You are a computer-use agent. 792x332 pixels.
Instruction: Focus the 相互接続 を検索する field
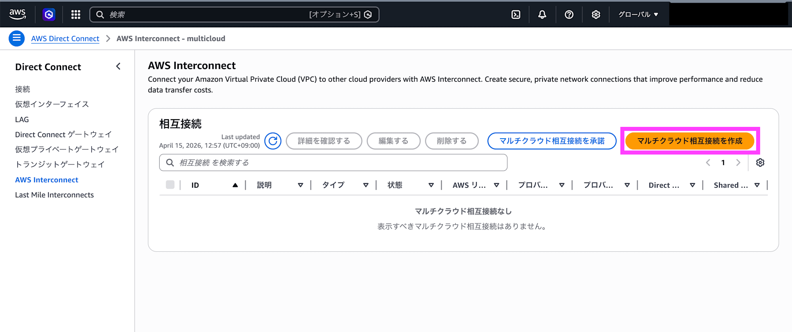click(x=333, y=162)
